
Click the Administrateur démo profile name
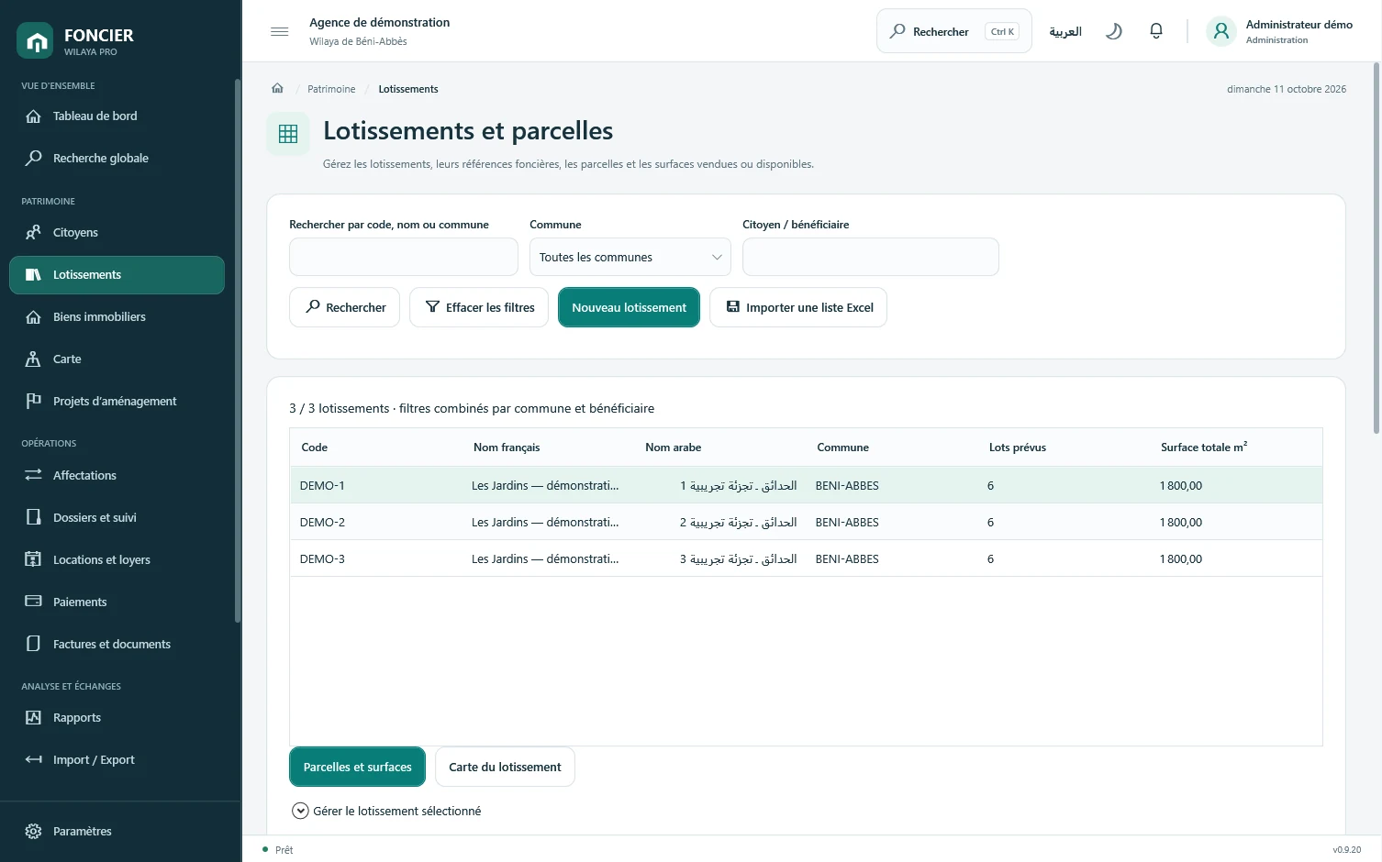coord(1299,25)
